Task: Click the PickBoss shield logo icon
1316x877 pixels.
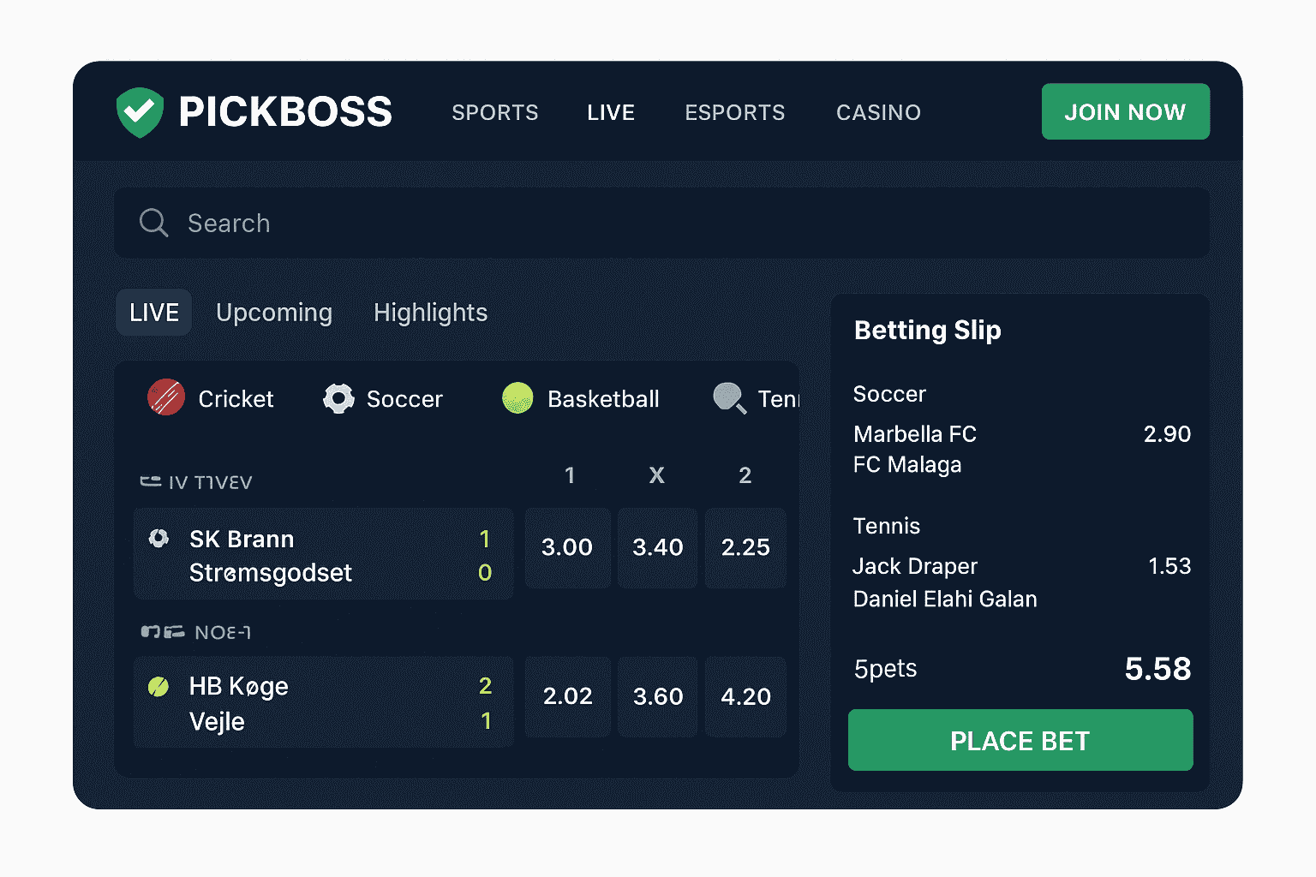Action: pyautogui.click(x=140, y=112)
